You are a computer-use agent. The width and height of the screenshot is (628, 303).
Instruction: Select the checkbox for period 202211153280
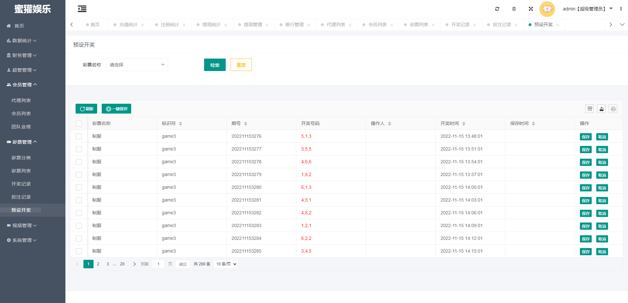click(79, 187)
